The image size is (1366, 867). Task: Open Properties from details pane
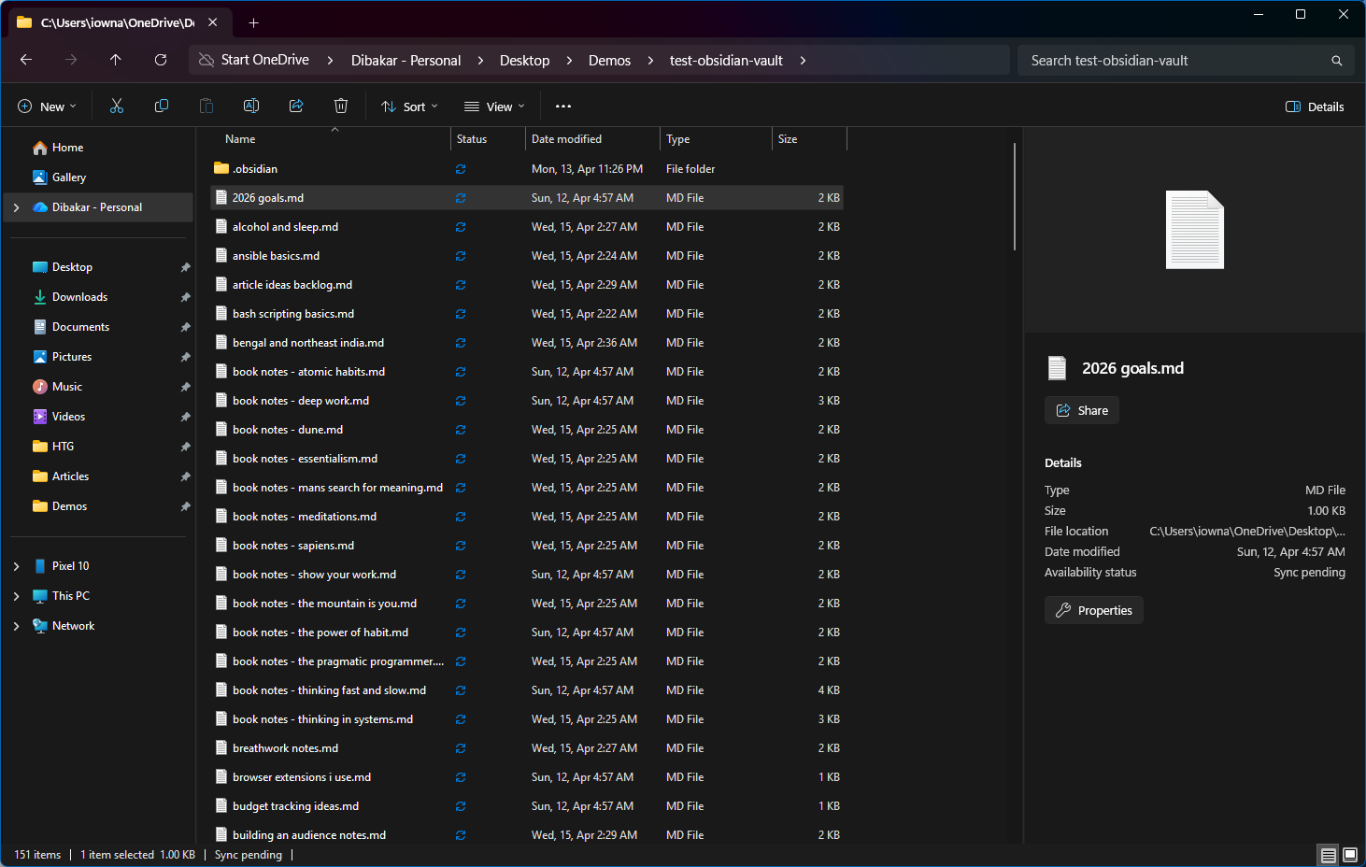[x=1094, y=610]
